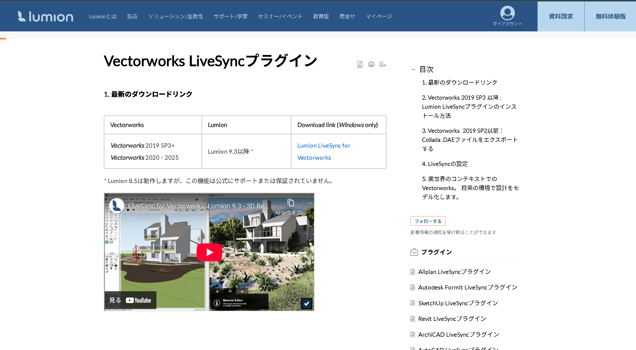Image resolution: width=636 pixels, height=350 pixels.
Task: Open the ソリューション/互換性 menu
Action: click(176, 17)
